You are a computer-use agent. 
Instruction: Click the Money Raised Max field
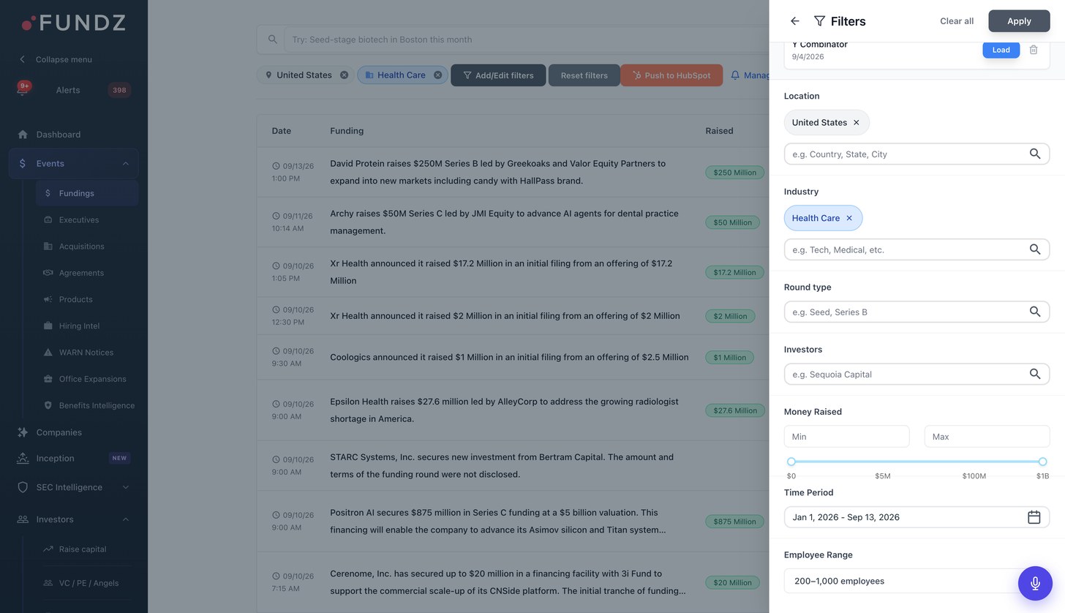pos(987,437)
